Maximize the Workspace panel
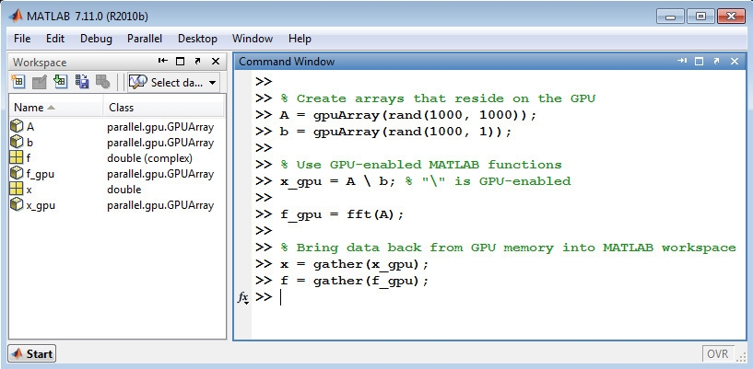The width and height of the screenshot is (753, 369). [x=180, y=62]
